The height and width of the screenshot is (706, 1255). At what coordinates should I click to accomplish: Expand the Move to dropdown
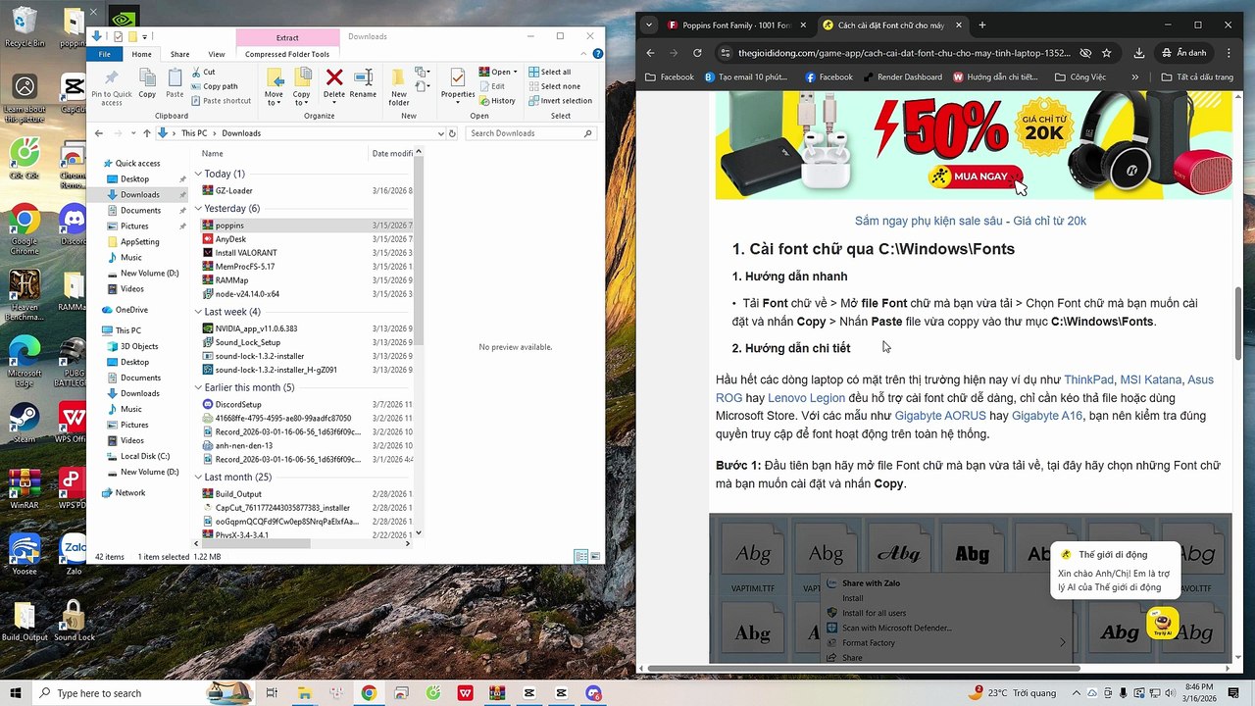point(274,102)
